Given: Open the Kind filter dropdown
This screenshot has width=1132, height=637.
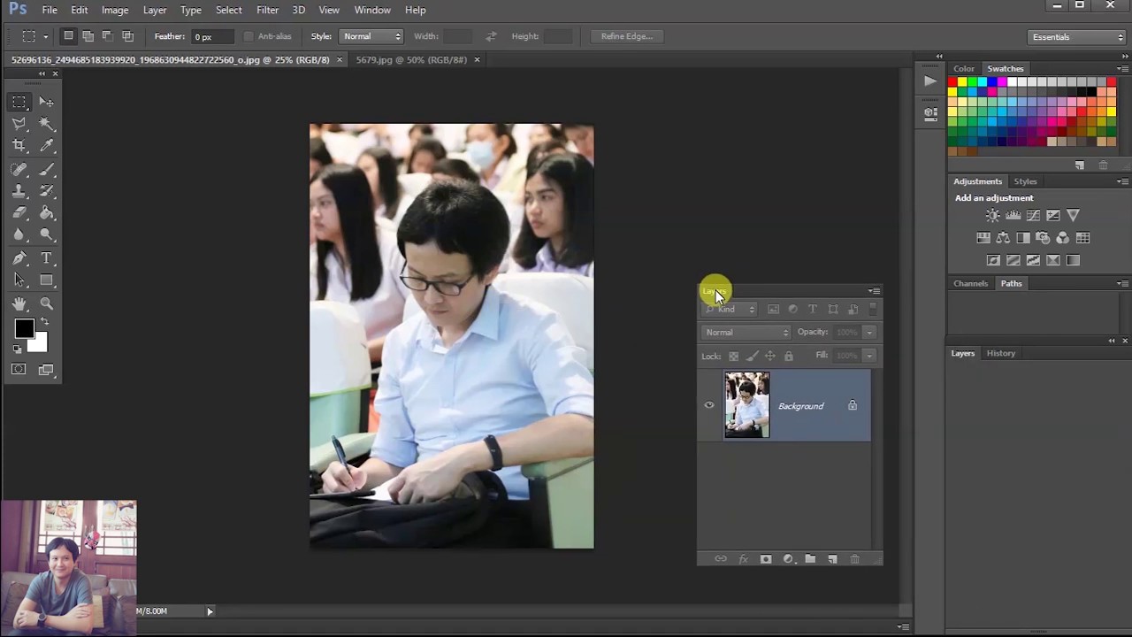Looking at the screenshot, I should pyautogui.click(x=730, y=309).
